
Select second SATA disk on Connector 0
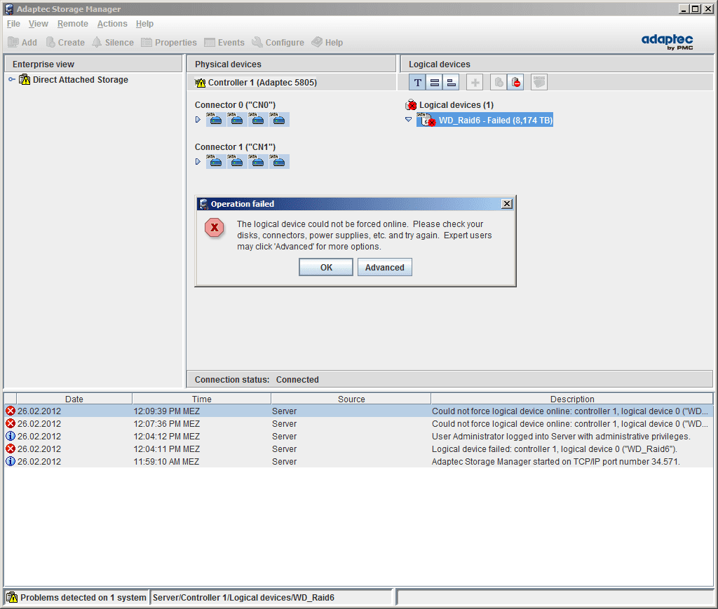click(237, 119)
